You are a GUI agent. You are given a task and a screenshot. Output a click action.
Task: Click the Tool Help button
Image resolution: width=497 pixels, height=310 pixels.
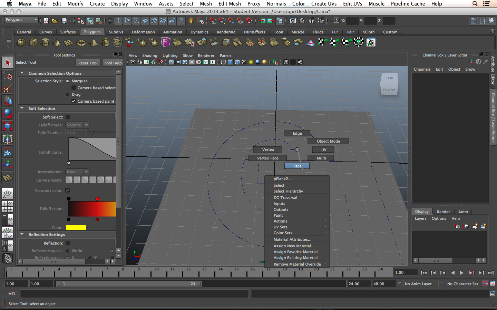(113, 63)
